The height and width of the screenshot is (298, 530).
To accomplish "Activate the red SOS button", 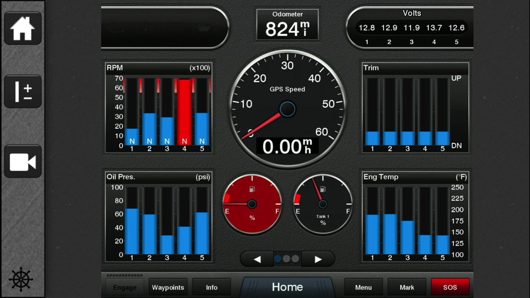I will pyautogui.click(x=450, y=287).
